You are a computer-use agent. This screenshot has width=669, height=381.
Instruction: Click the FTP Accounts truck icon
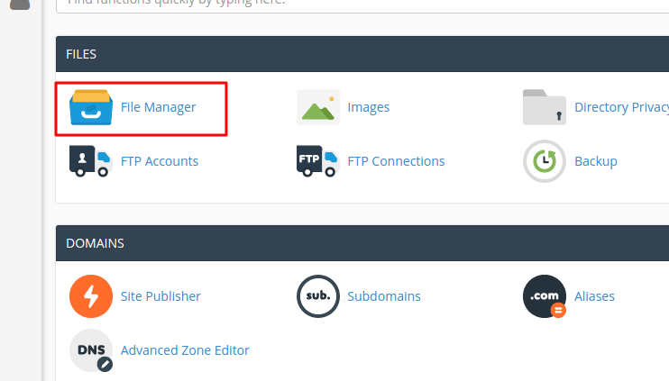[91, 161]
